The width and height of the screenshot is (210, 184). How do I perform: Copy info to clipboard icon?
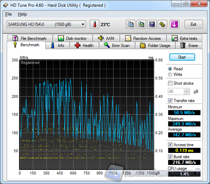coord(130,24)
